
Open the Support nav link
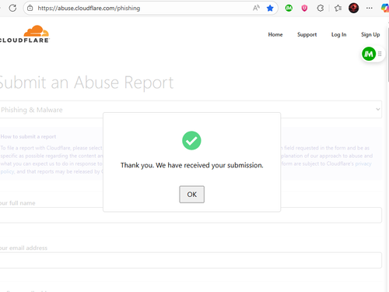307,34
